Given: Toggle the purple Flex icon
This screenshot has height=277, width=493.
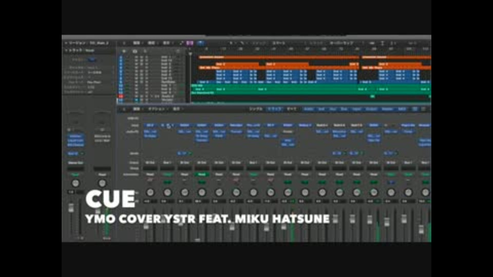Looking at the screenshot, I should click(190, 43).
